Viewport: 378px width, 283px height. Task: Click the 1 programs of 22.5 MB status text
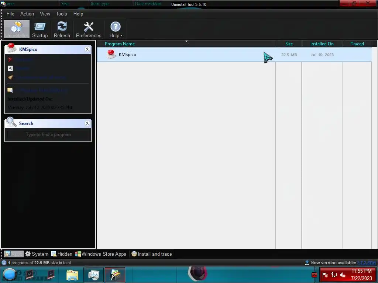tap(39, 263)
